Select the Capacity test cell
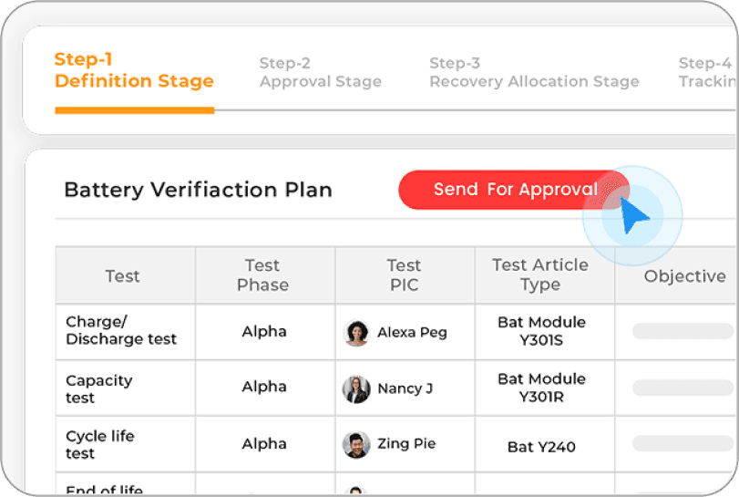 point(99,388)
